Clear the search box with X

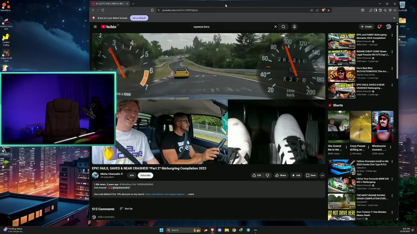(275, 27)
